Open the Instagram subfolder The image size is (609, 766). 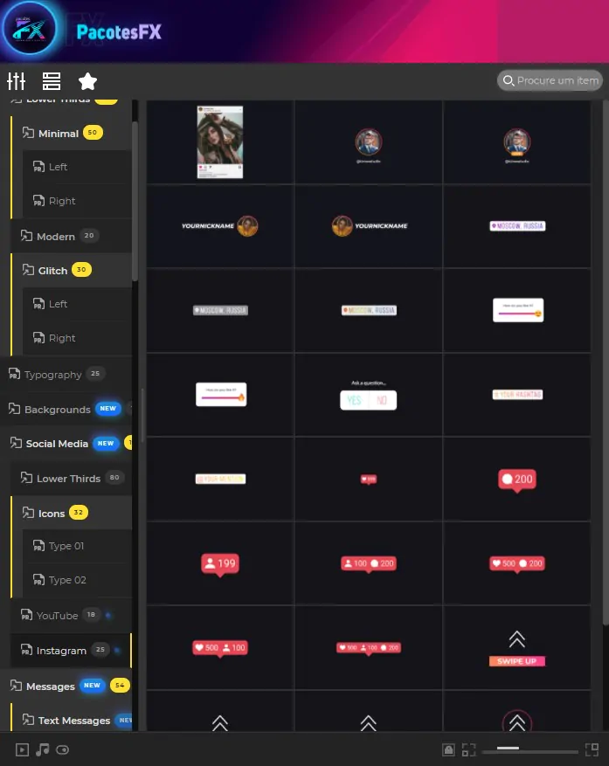pos(61,651)
